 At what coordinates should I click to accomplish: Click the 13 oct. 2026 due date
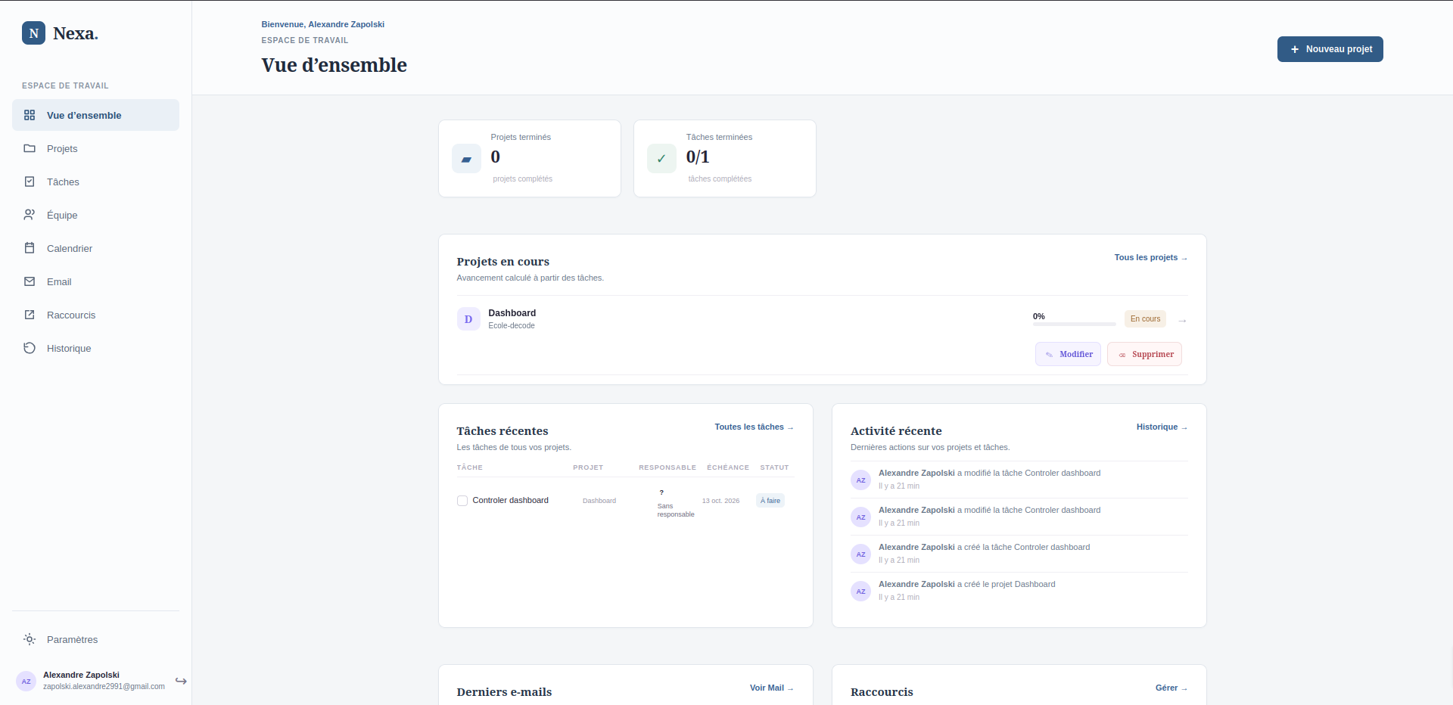pyautogui.click(x=720, y=501)
